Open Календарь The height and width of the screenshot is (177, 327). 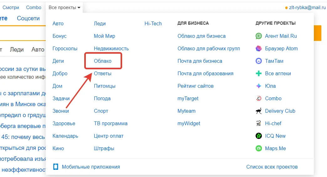pyautogui.click(x=65, y=136)
